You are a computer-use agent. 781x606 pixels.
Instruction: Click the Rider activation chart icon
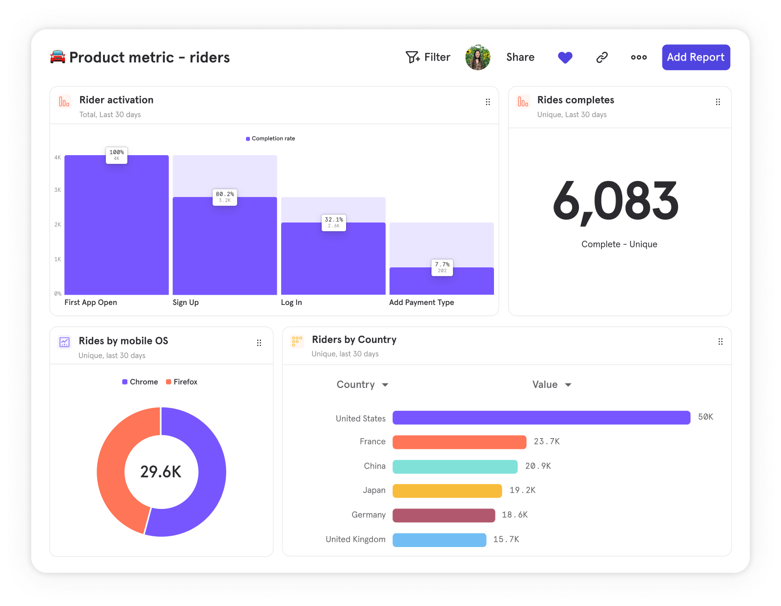tap(63, 101)
